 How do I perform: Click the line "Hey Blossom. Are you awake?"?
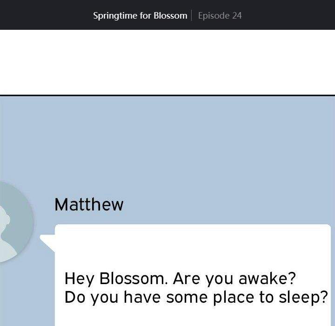coord(180,278)
